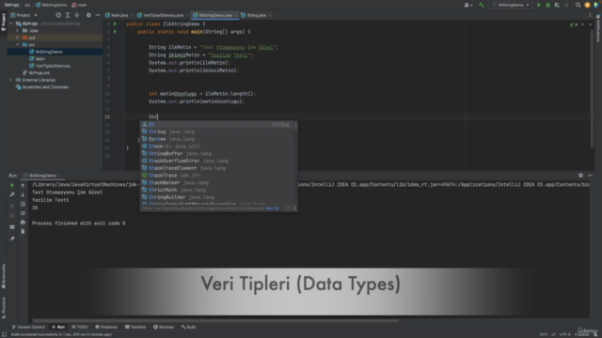Go to previous highlighted problem up chevron
This screenshot has width=602, height=338.
click(583, 24)
